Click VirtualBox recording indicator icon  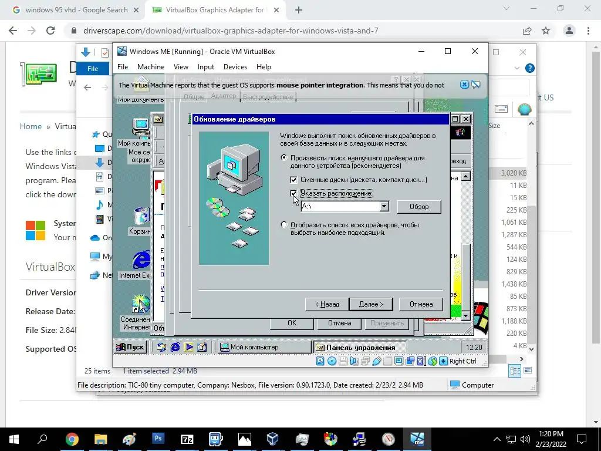(x=410, y=361)
